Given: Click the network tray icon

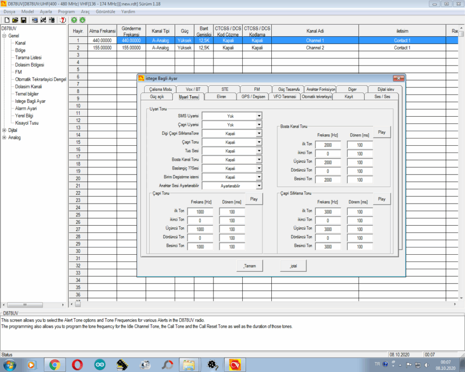Looking at the screenshot, I should [x=417, y=365].
